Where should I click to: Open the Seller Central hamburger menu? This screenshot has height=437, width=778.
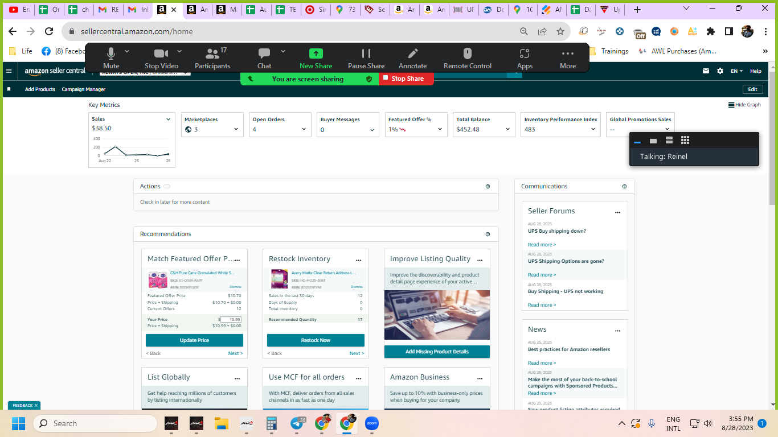[9, 71]
